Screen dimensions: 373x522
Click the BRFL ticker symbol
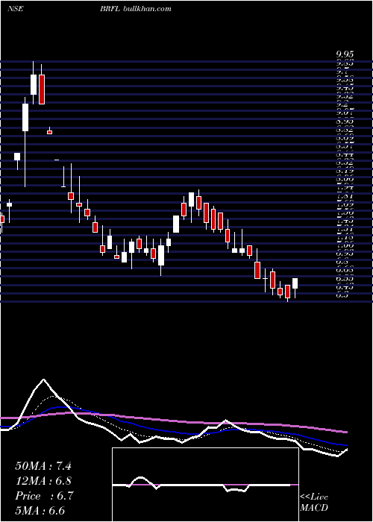[x=110, y=9]
